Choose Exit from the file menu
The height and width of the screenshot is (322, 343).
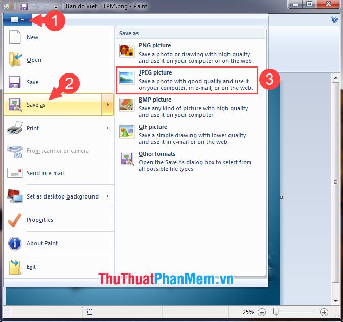point(59,267)
